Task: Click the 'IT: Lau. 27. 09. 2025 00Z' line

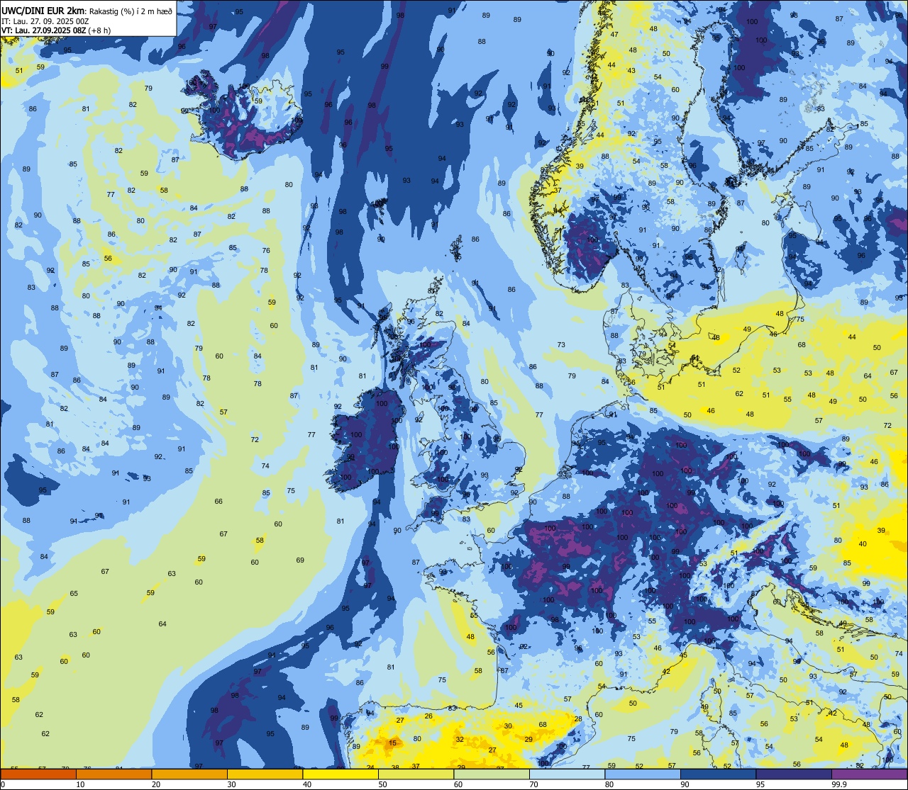Action: coord(45,21)
